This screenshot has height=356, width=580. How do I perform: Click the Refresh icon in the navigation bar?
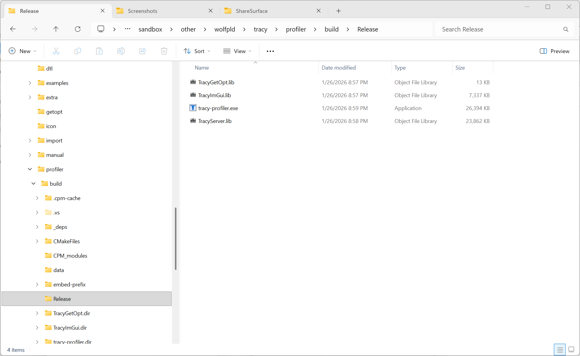point(78,29)
